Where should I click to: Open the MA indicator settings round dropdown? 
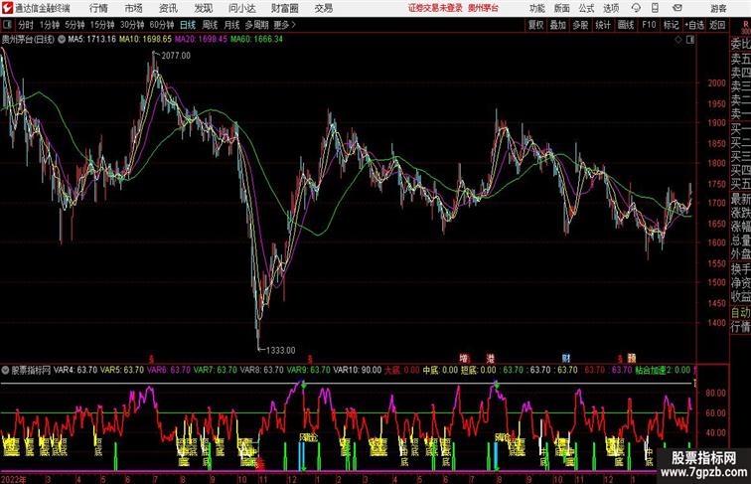[x=62, y=40]
